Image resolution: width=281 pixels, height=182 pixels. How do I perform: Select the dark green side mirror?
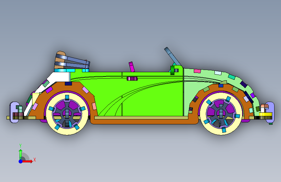click(x=172, y=70)
